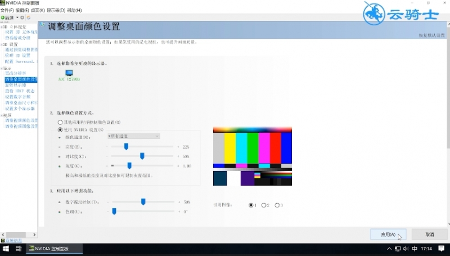The image size is (450, 256).
Task: Click the Home icon in toolbar
Action: click(29, 17)
